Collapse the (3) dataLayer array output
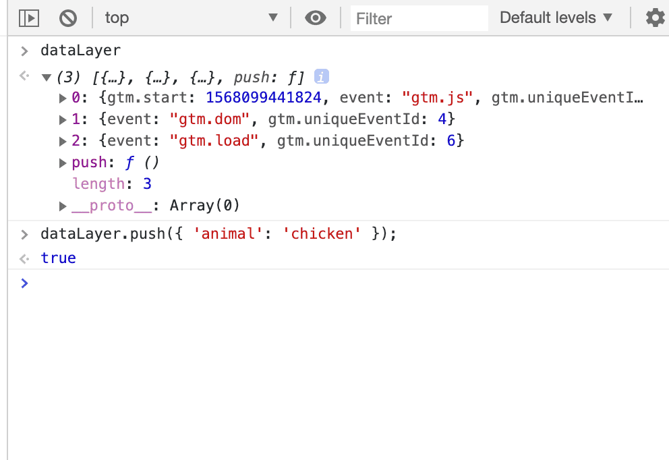Screen dimensions: 669x460 (47, 77)
